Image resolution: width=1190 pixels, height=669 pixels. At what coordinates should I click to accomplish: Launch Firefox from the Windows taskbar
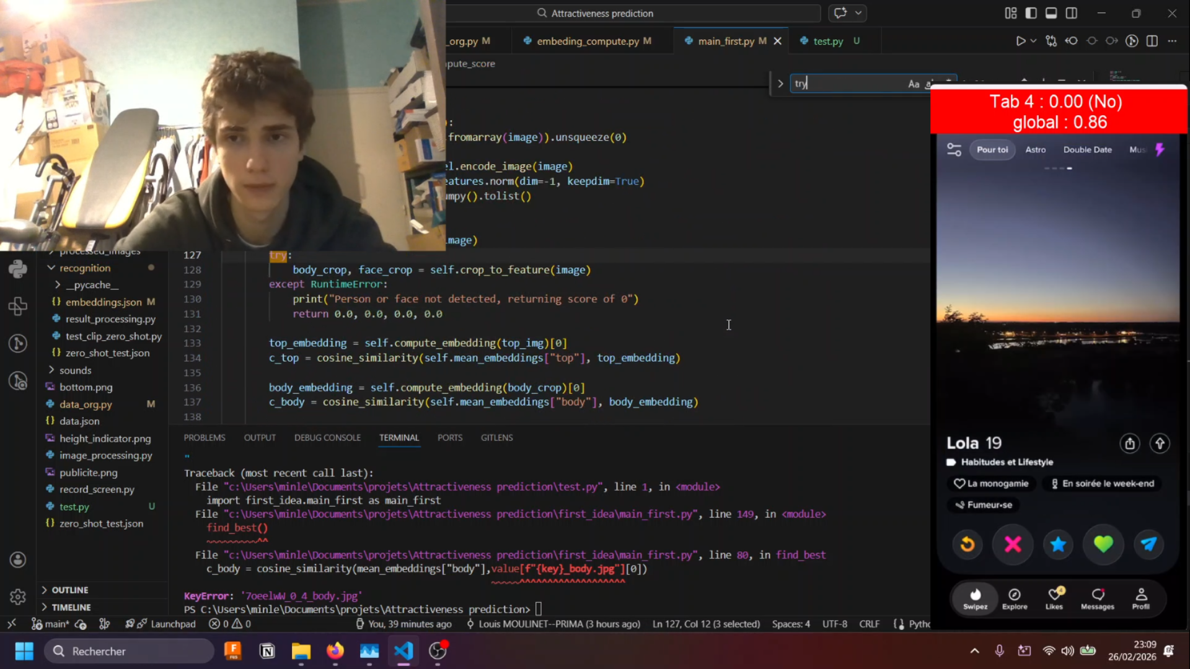[335, 652]
